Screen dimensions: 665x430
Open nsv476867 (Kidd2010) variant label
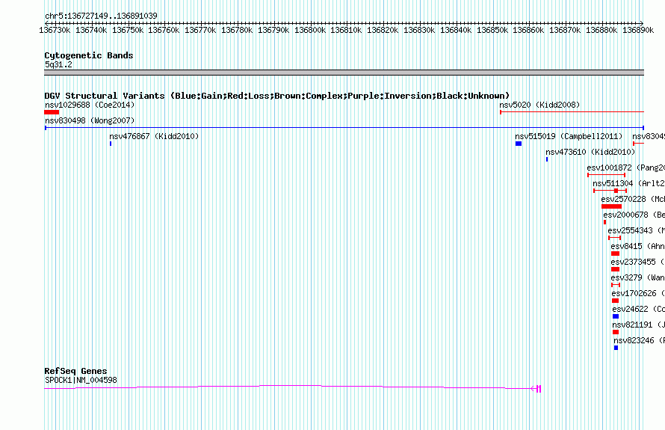pos(154,136)
